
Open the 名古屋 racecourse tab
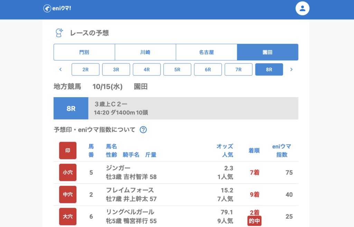pos(206,52)
